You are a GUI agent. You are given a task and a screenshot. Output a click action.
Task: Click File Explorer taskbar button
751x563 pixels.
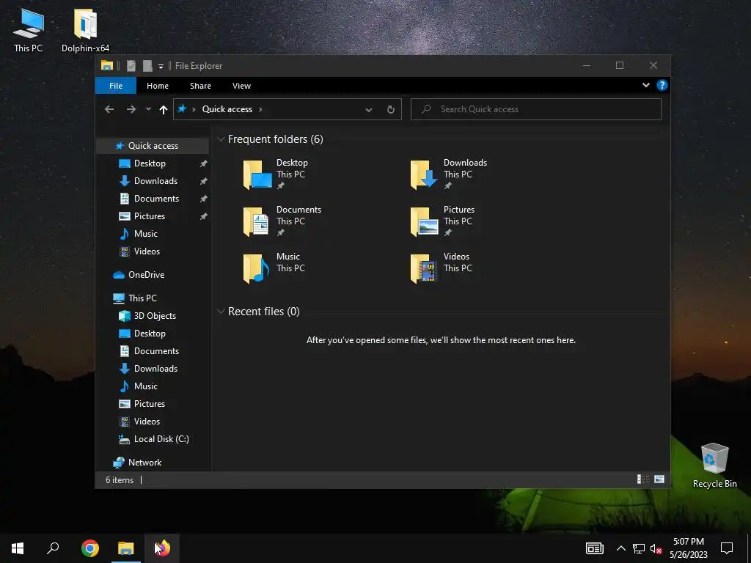(126, 548)
